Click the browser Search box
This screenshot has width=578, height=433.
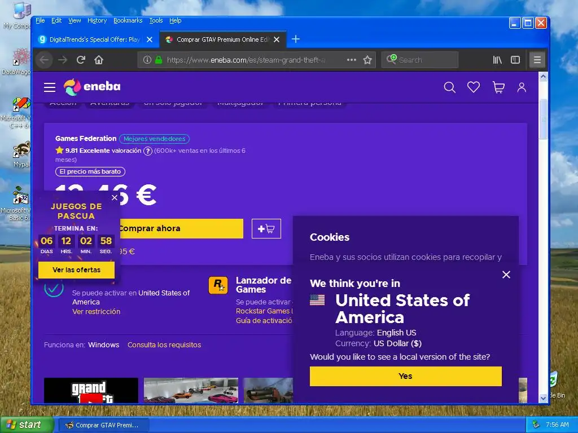pos(420,60)
